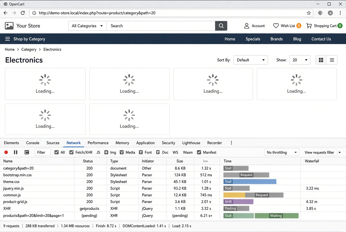This screenshot has width=346, height=232.
Task: Switch to the Elements tab
Action: 12,143
